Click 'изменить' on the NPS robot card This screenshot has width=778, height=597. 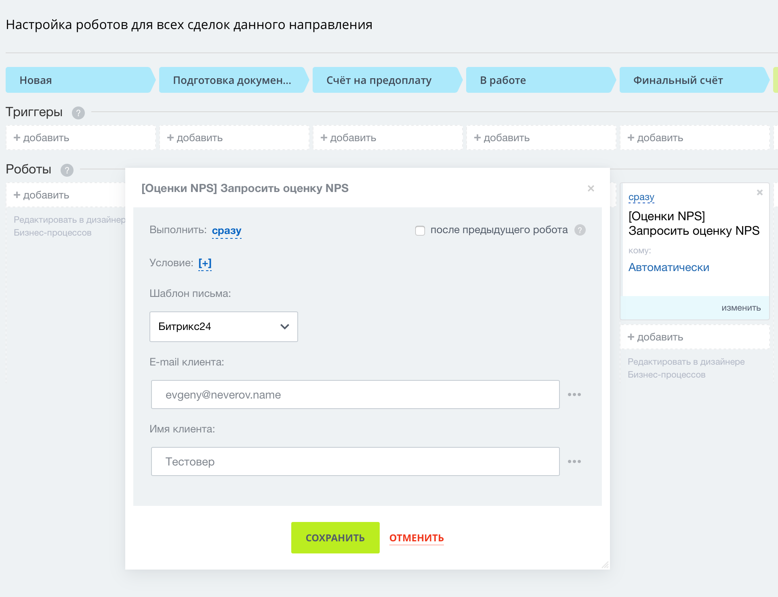click(x=741, y=308)
